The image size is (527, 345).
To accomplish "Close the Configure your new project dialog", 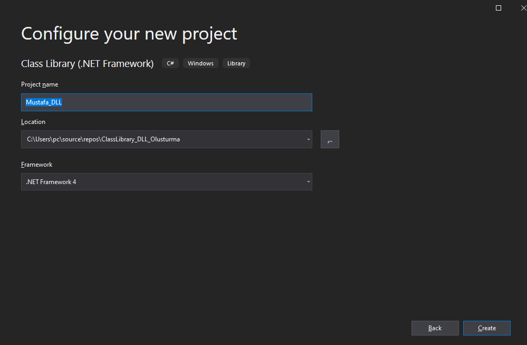I will (x=523, y=8).
